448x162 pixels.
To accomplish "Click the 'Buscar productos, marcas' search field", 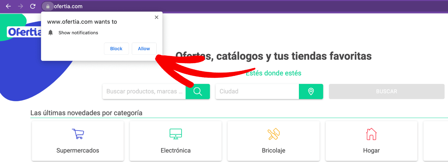I will point(144,91).
